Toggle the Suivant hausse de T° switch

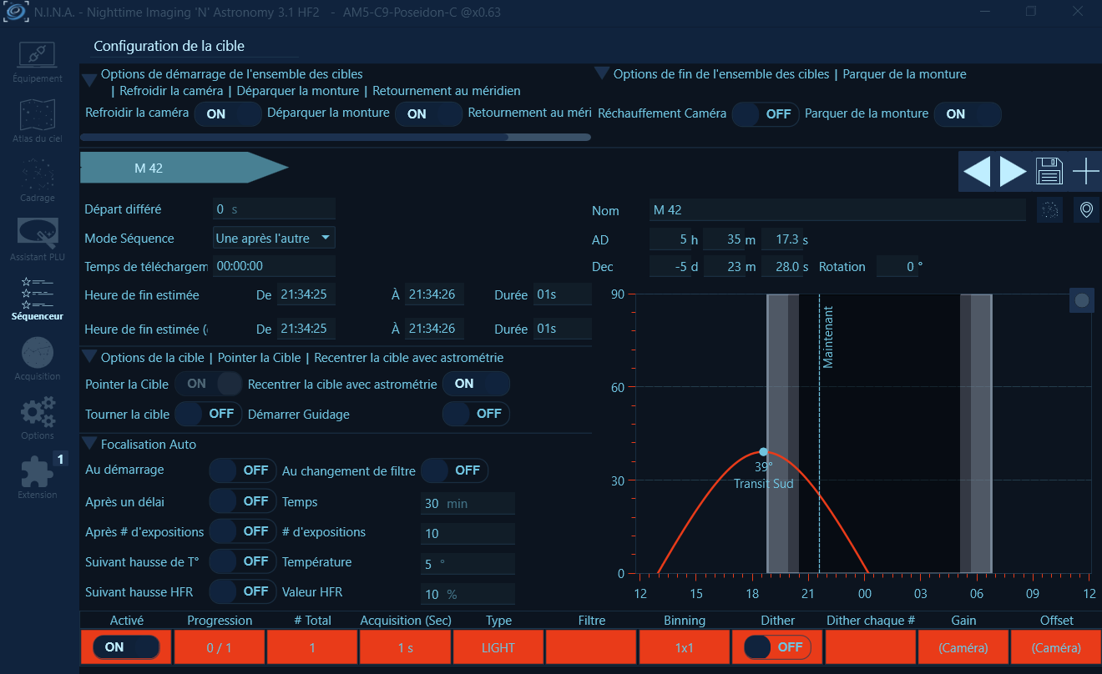(x=242, y=561)
